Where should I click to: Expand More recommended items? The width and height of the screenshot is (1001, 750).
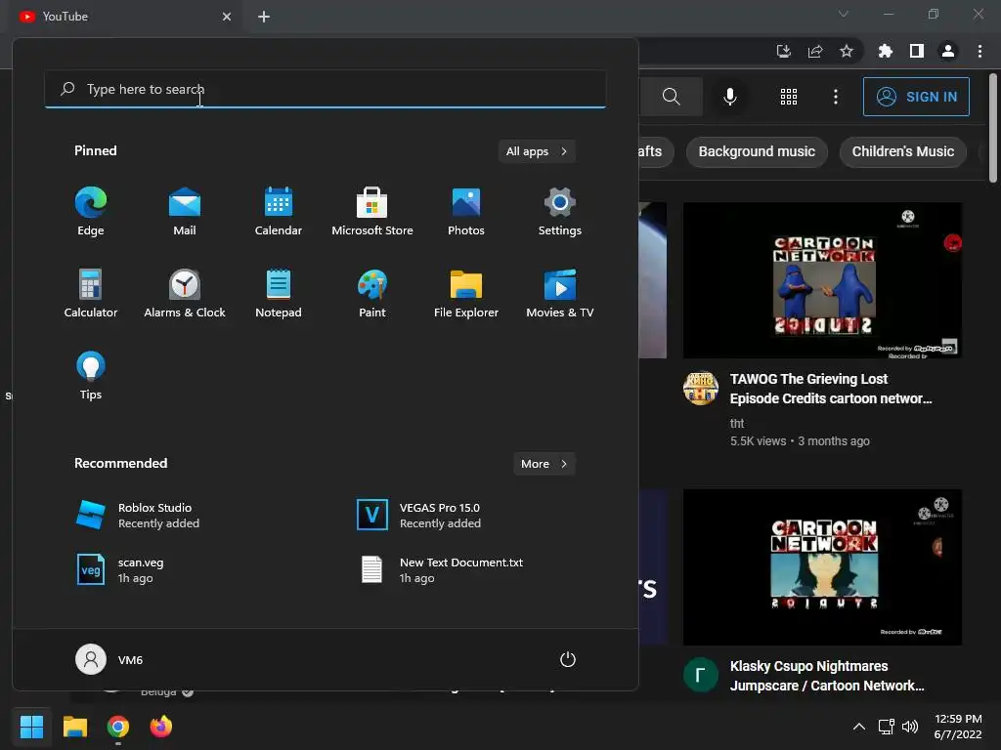tap(544, 464)
